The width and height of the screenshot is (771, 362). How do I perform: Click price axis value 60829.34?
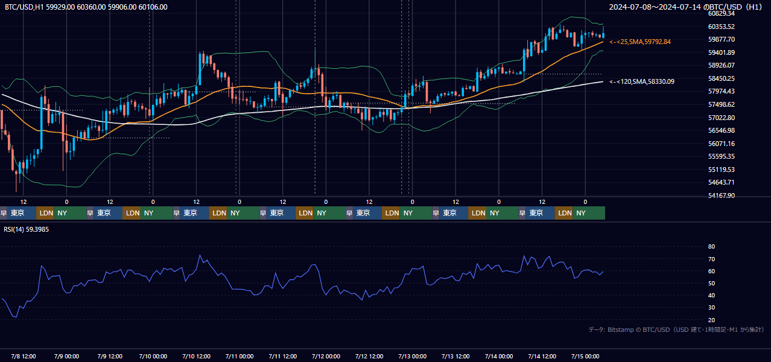pyautogui.click(x=721, y=13)
